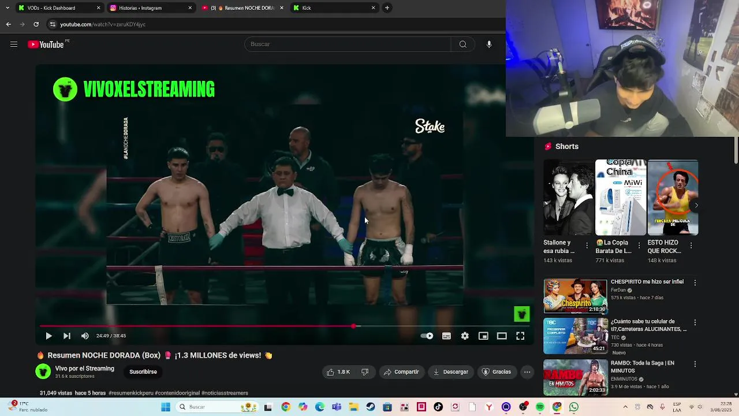Open La Copia Barata short thumbnail
The width and height of the screenshot is (739, 416).
point(621,198)
